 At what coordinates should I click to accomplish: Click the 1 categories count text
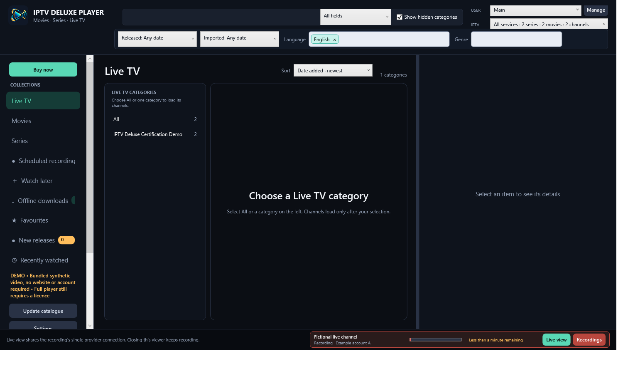tap(393, 75)
